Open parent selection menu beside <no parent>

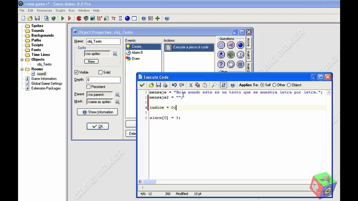tap(117, 95)
